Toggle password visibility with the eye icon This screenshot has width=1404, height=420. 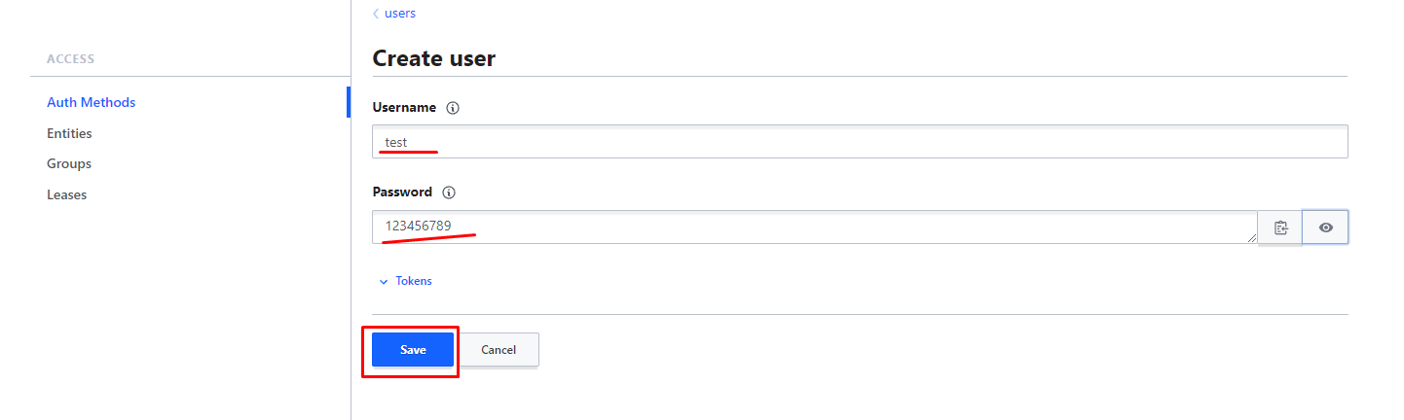tap(1325, 227)
